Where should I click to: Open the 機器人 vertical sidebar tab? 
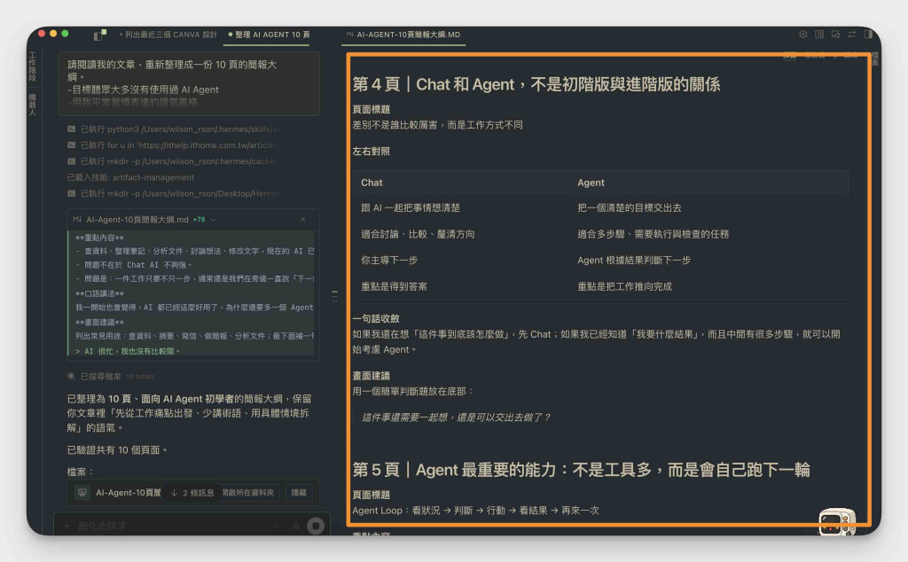(33, 105)
